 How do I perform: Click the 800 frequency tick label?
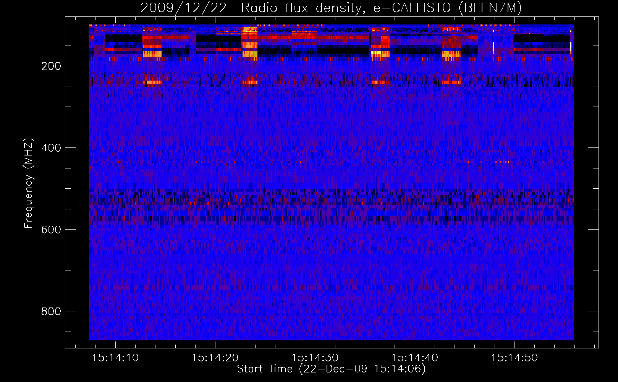[51, 311]
